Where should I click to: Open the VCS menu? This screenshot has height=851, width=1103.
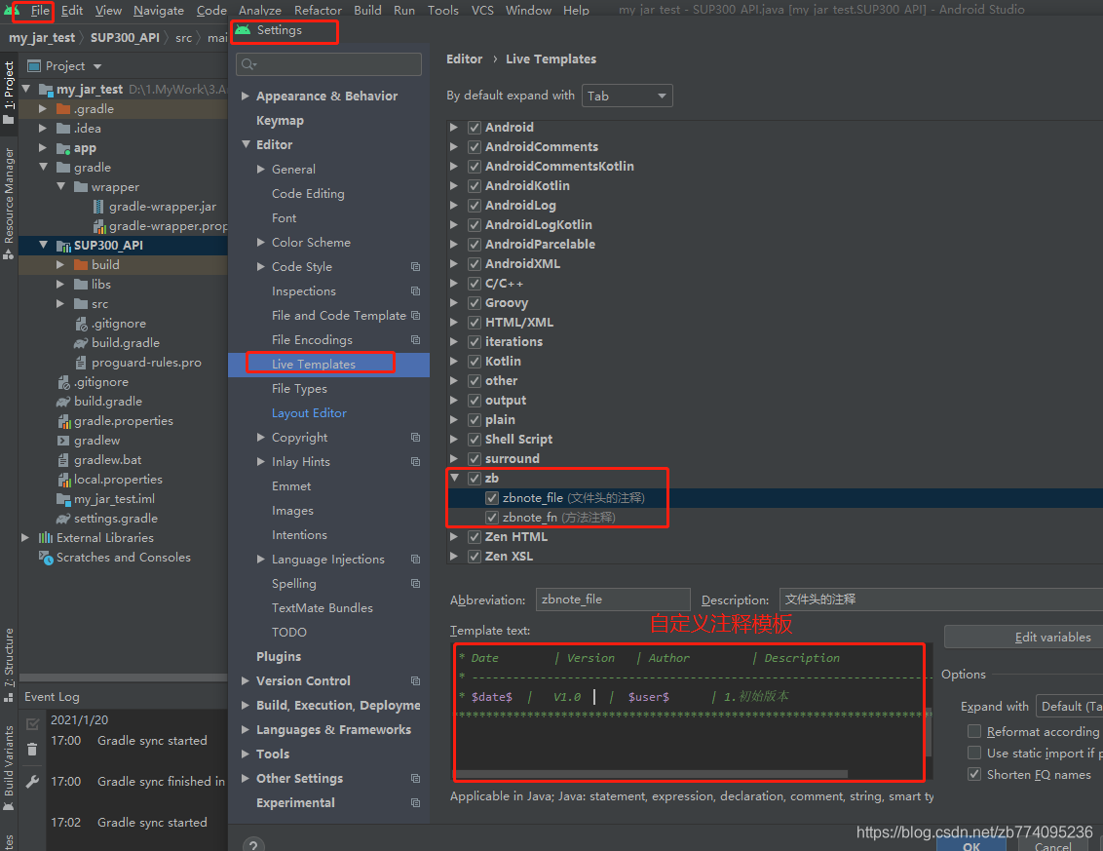pyautogui.click(x=482, y=11)
